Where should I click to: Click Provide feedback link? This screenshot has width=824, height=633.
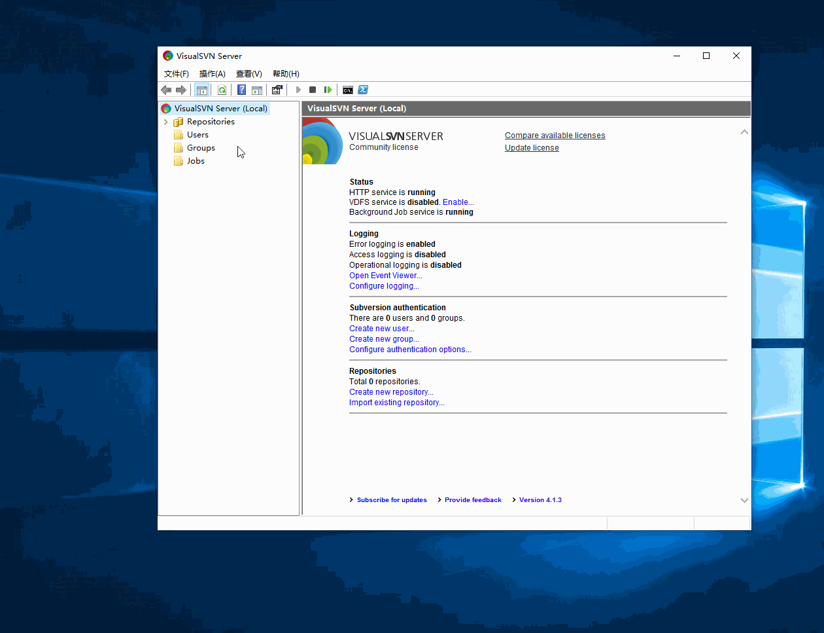(473, 500)
